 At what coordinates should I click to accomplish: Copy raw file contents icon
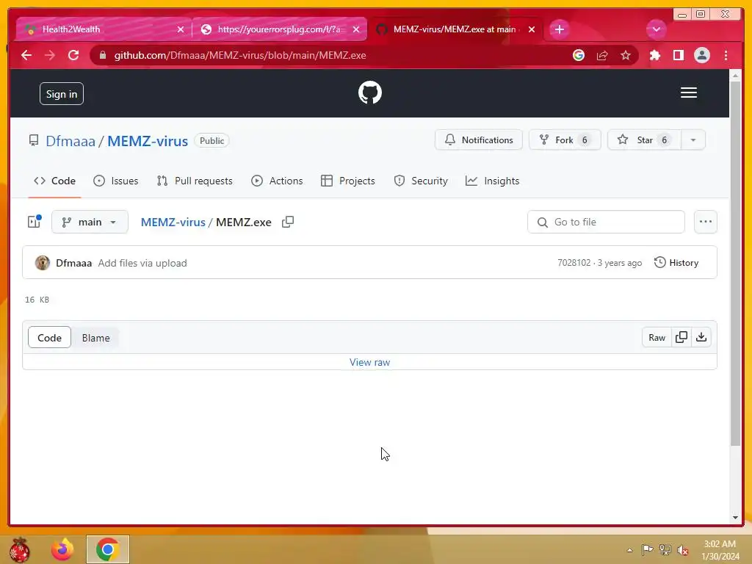pyautogui.click(x=681, y=338)
